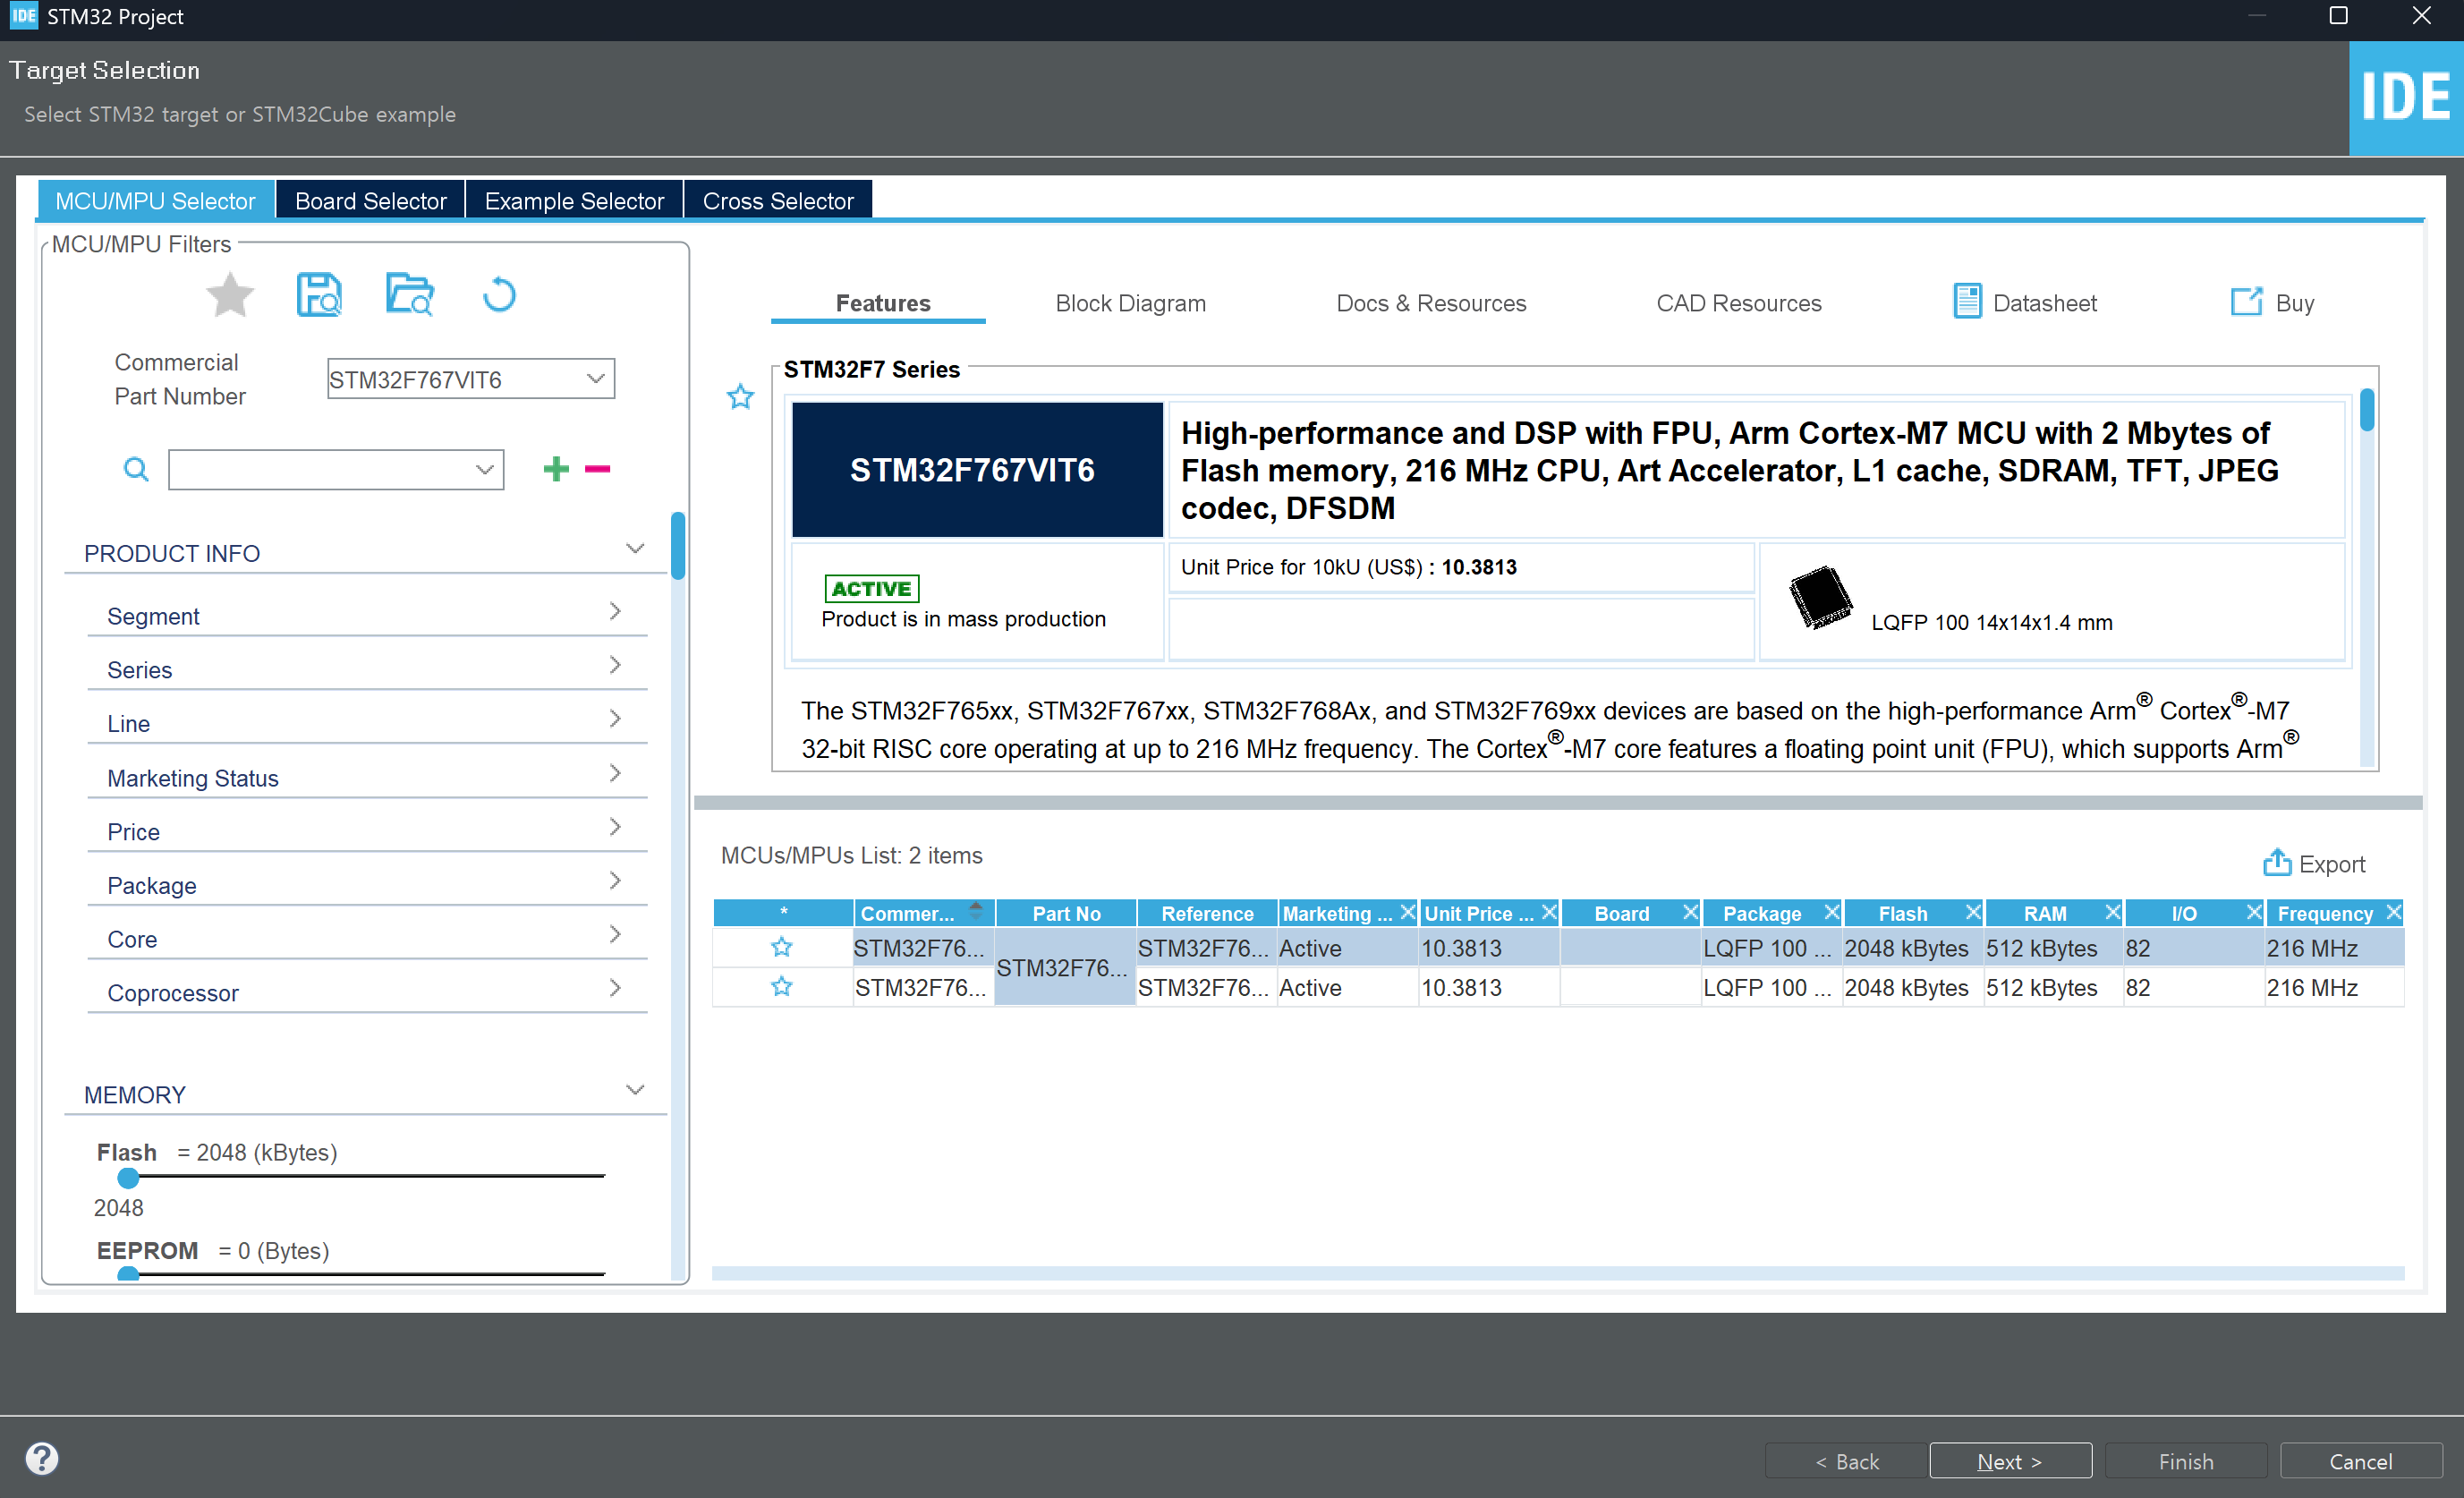Remove search filter with minus
This screenshot has width=2464, height=1498.
[598, 469]
